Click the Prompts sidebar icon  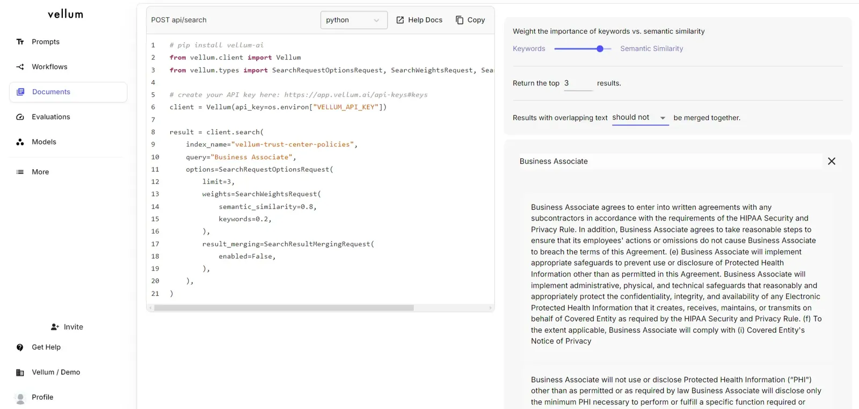(20, 42)
